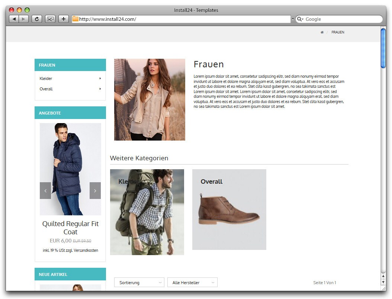Image resolution: width=392 pixels, height=299 pixels.
Task: Click the browser forward arrow button
Action: pyautogui.click(x=23, y=19)
